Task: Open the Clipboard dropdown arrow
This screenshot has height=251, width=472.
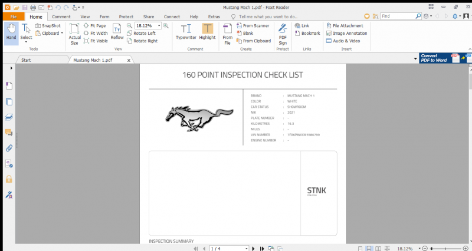Action: [x=62, y=33]
